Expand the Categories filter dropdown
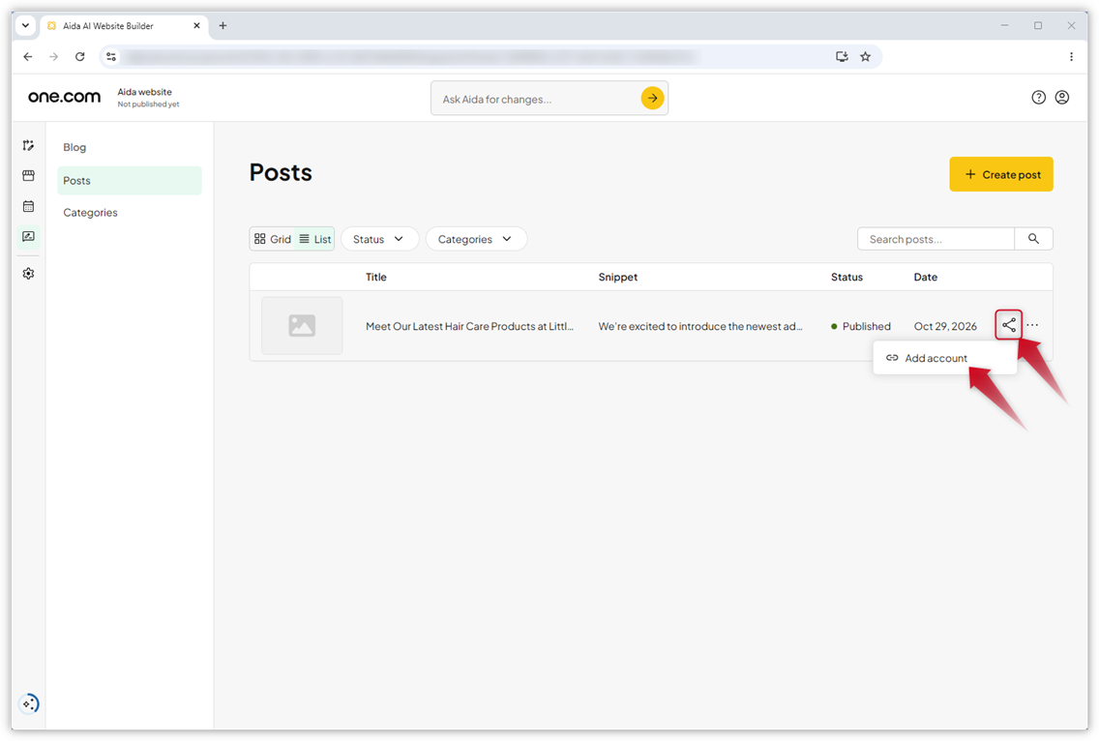 (x=476, y=239)
